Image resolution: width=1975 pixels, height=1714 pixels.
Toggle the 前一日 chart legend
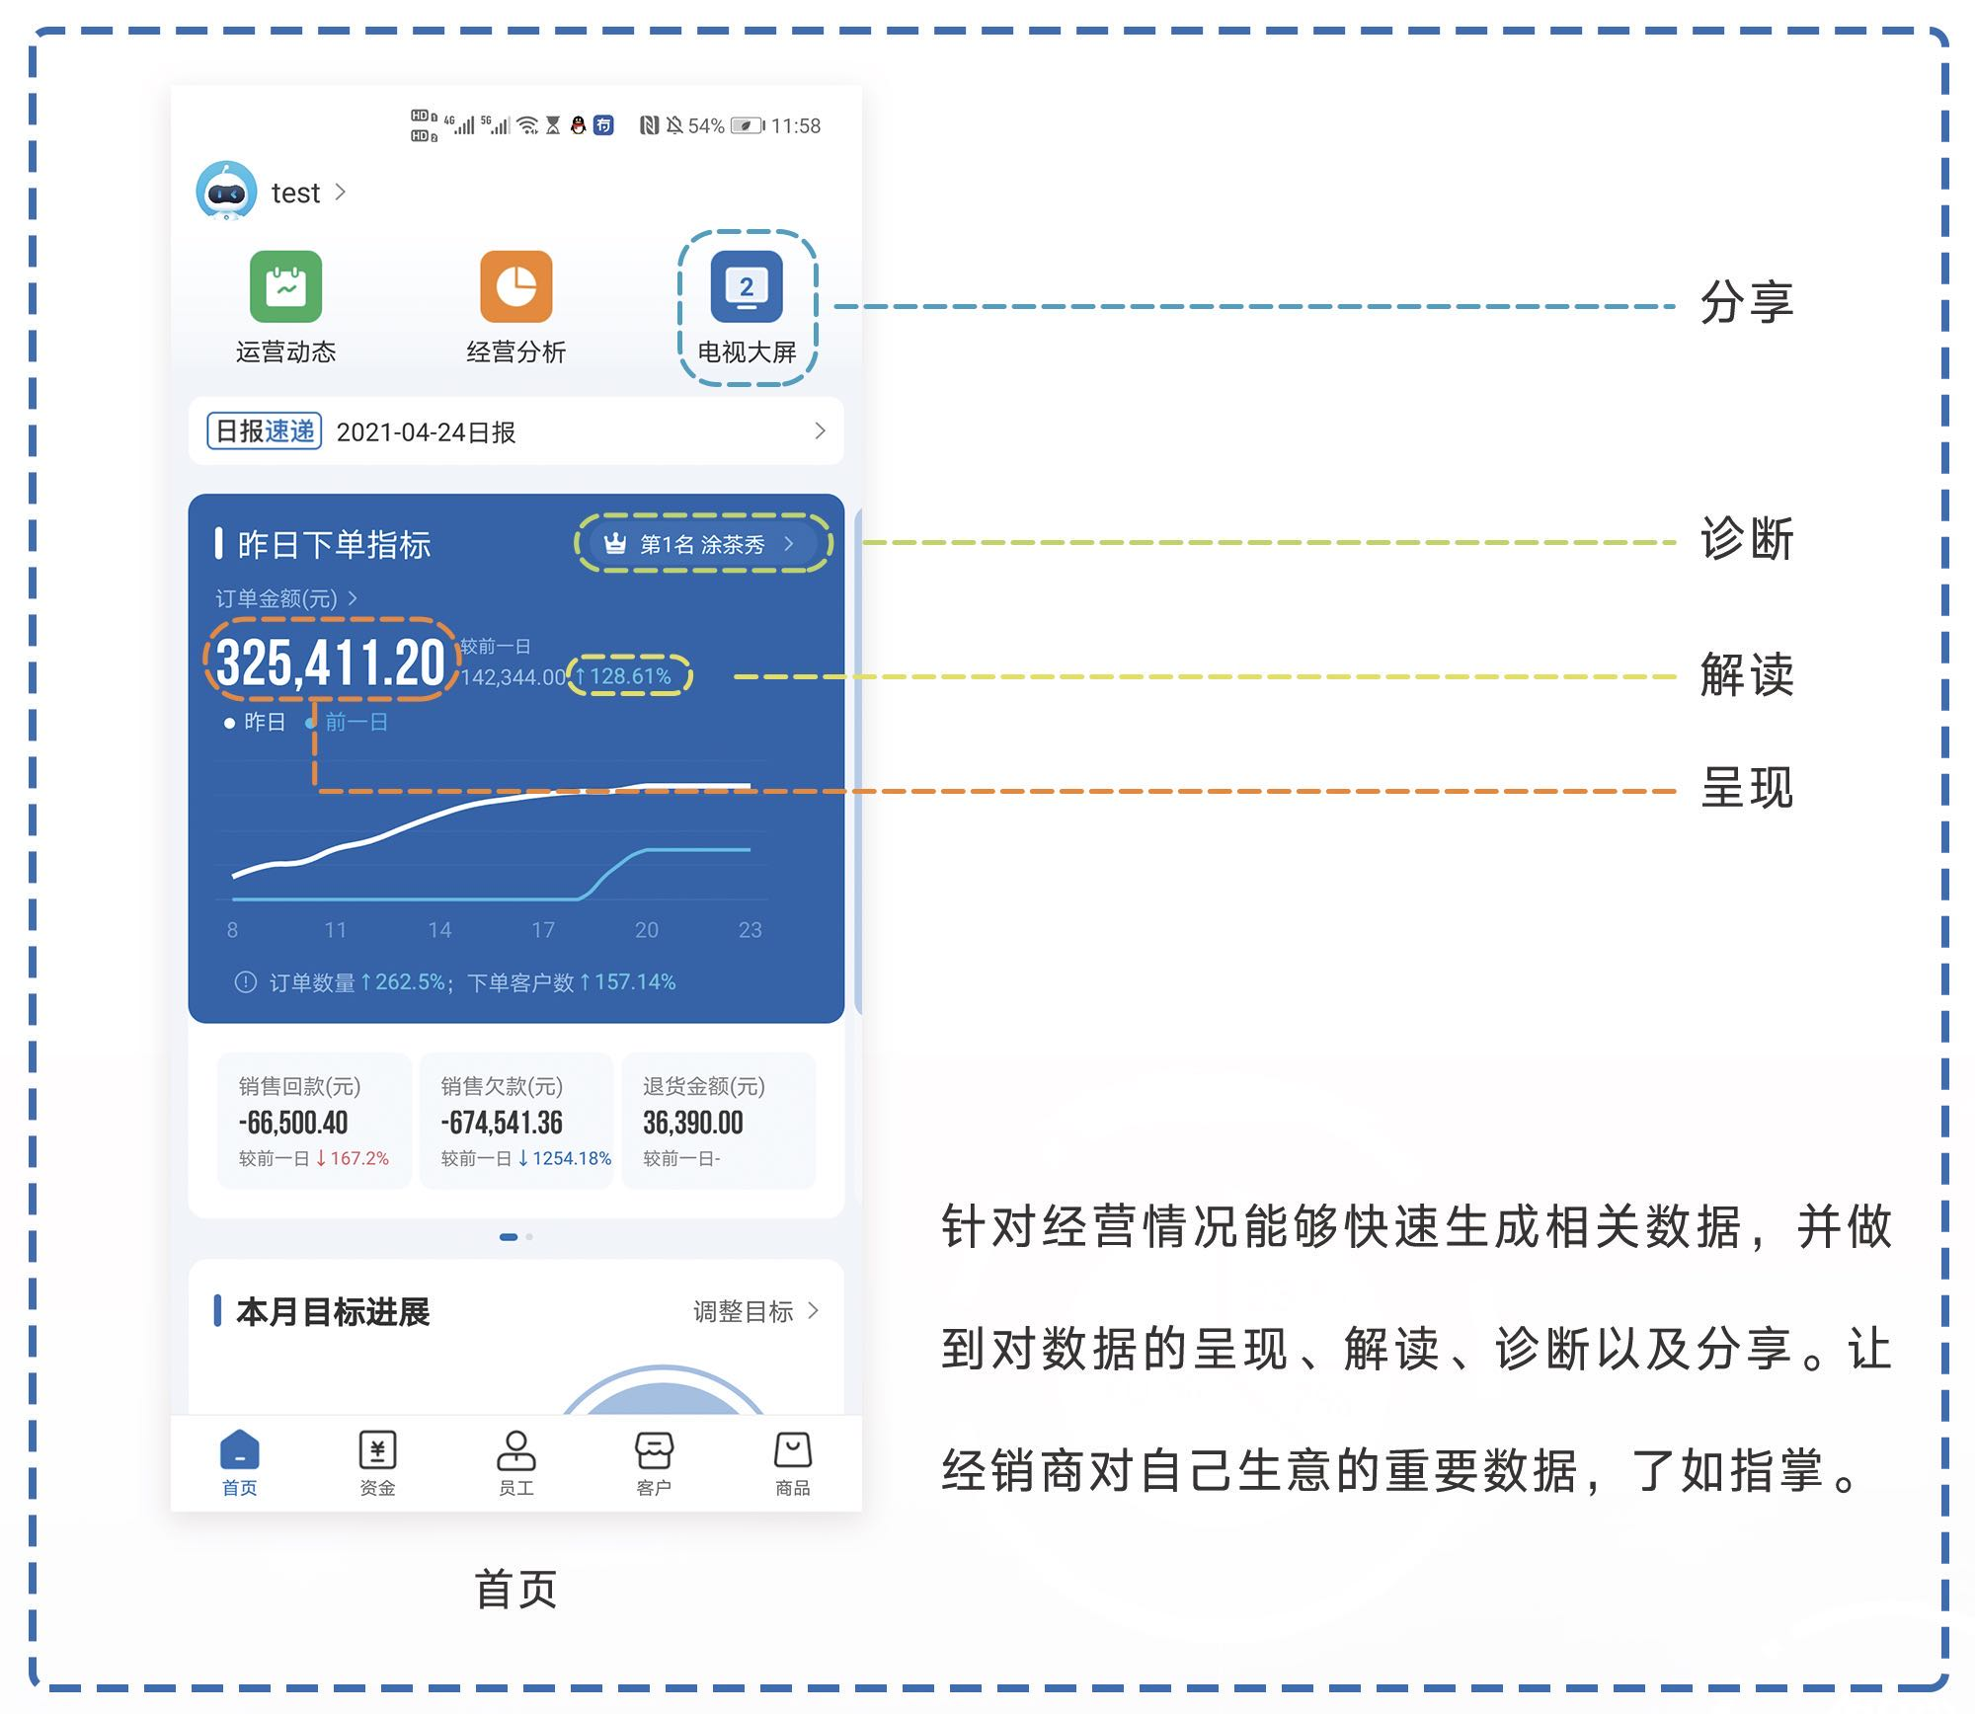coord(347,723)
